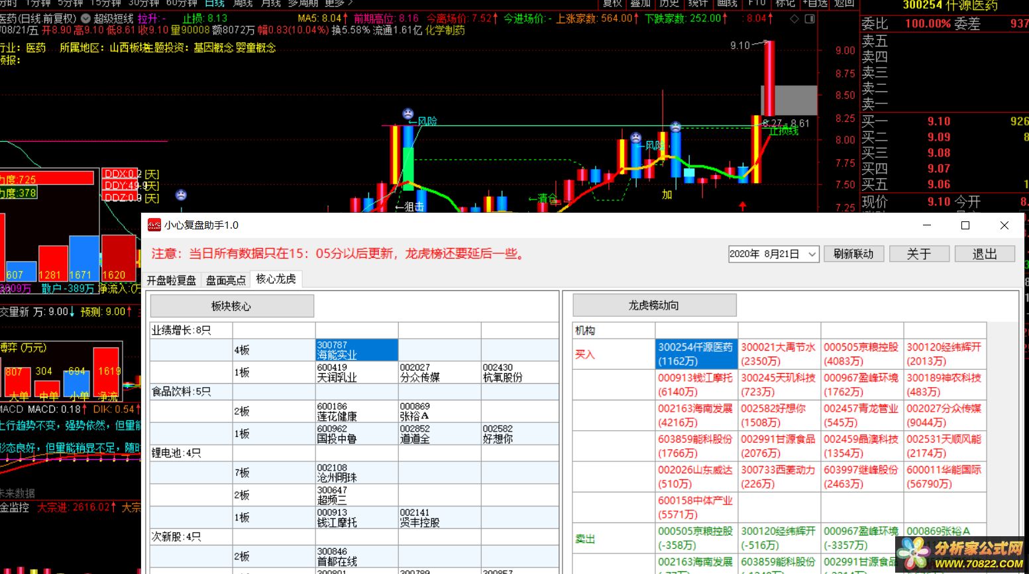Switch to the 开盘啦复盘 tab
Image resolution: width=1029 pixels, height=574 pixels.
point(172,280)
